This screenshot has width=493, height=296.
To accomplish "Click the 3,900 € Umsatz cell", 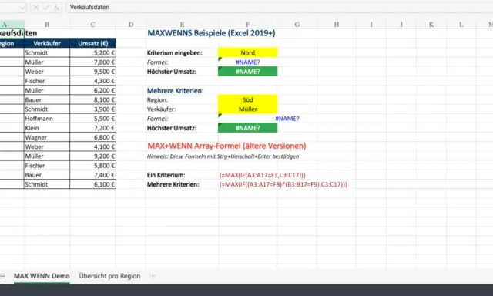I will pos(92,109).
